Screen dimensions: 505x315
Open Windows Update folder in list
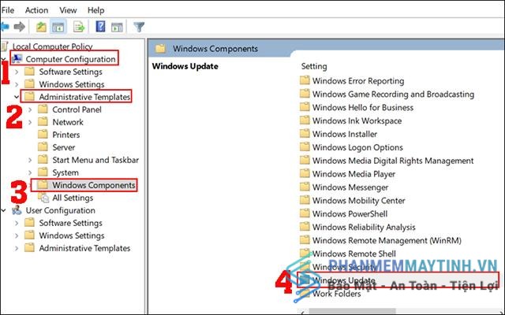[344, 280]
